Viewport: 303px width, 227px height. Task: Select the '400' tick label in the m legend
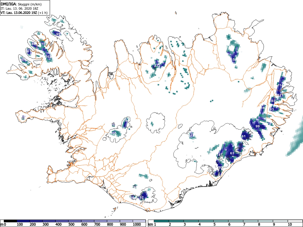[x=58, y=225]
